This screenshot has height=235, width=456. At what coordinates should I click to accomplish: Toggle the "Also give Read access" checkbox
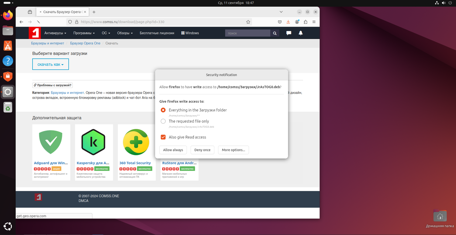(163, 137)
